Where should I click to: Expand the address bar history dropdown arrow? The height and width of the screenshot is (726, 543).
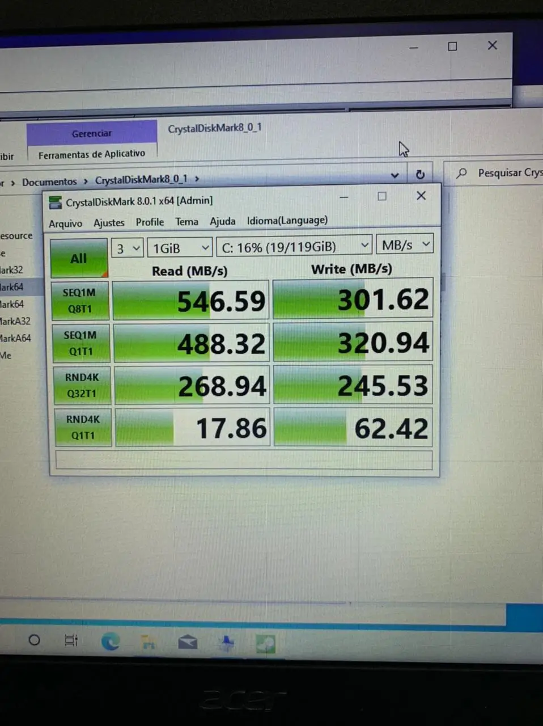pos(395,175)
